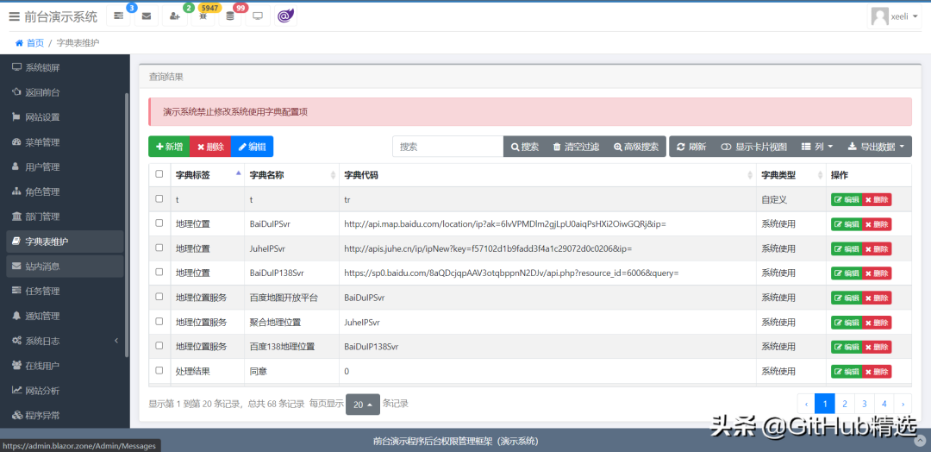The image size is (931, 452).
Task: Check the BaiDuIP138Svr 地理位置 row checkbox
Action: point(159,272)
